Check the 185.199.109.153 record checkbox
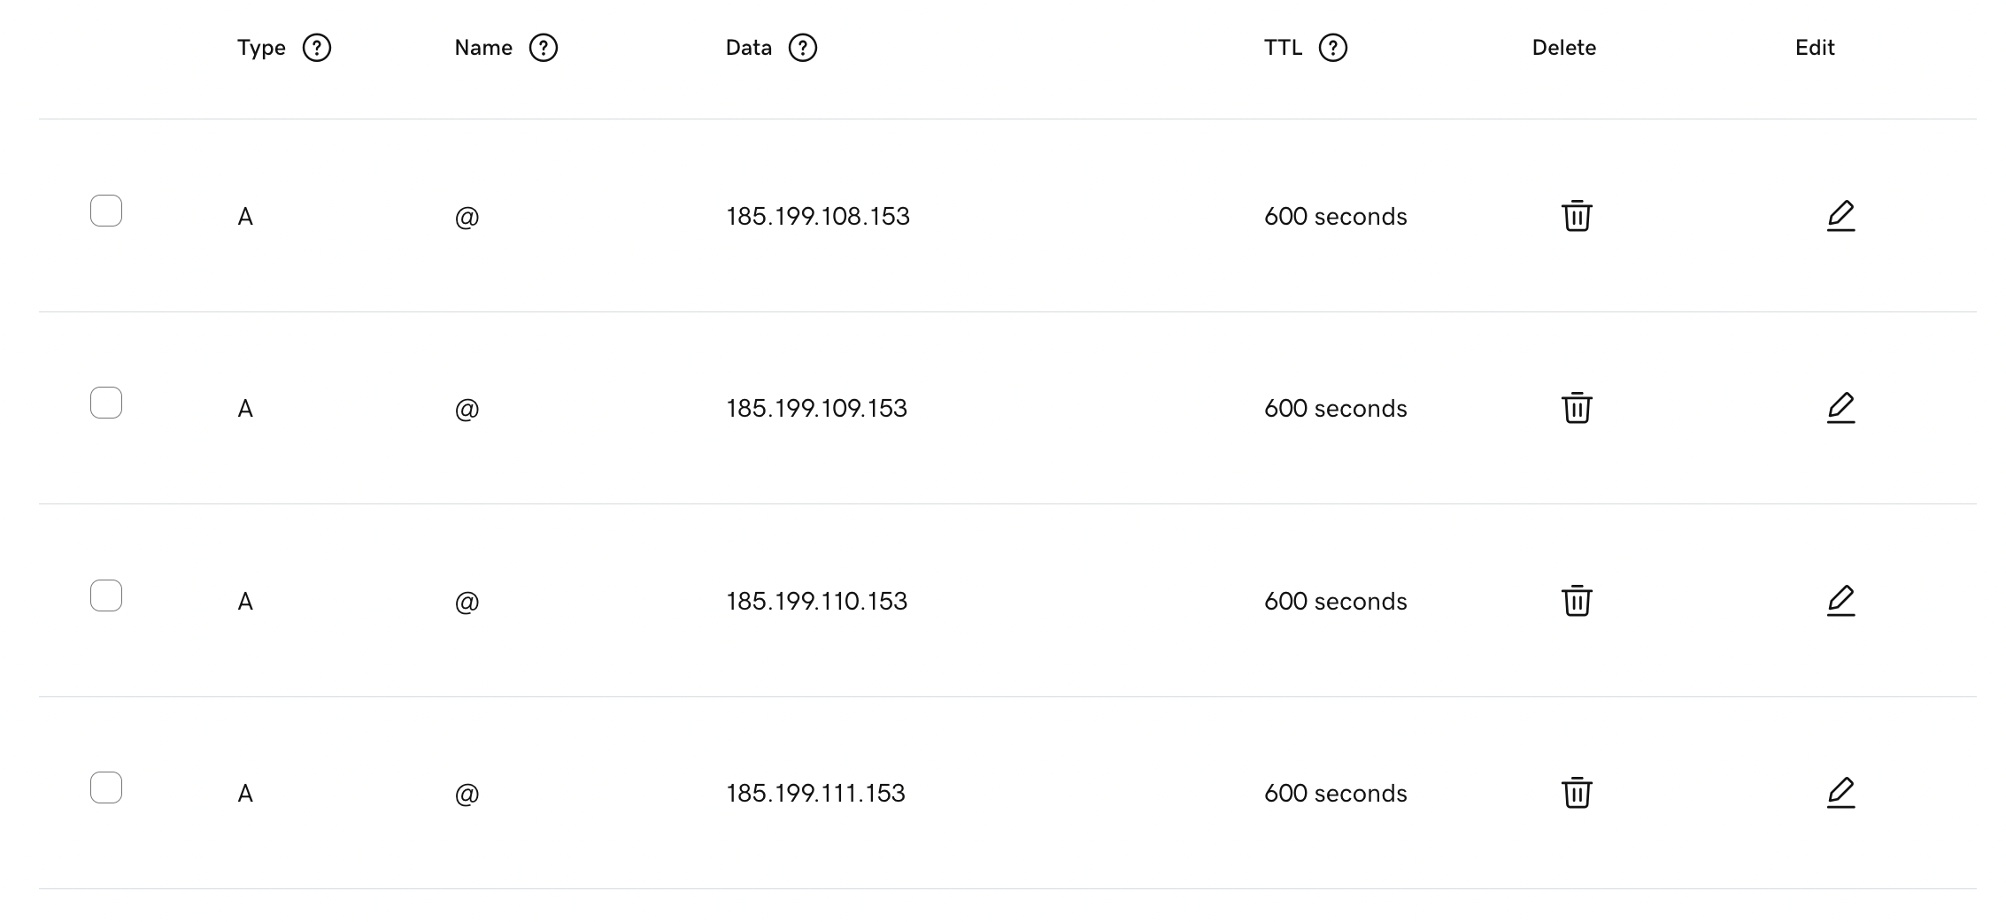Viewport: 2006px width, 922px height. tap(106, 403)
